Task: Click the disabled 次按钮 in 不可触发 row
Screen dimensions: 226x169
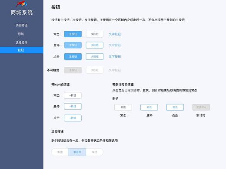Action: pyautogui.click(x=95, y=70)
